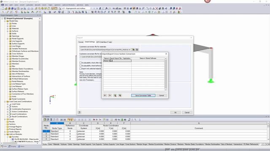Screen dimensions: 270x151
Task: Select node row header 3 in table
Action: pos(46,137)
